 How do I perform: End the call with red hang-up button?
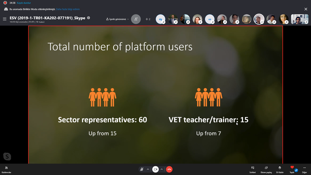point(169,169)
